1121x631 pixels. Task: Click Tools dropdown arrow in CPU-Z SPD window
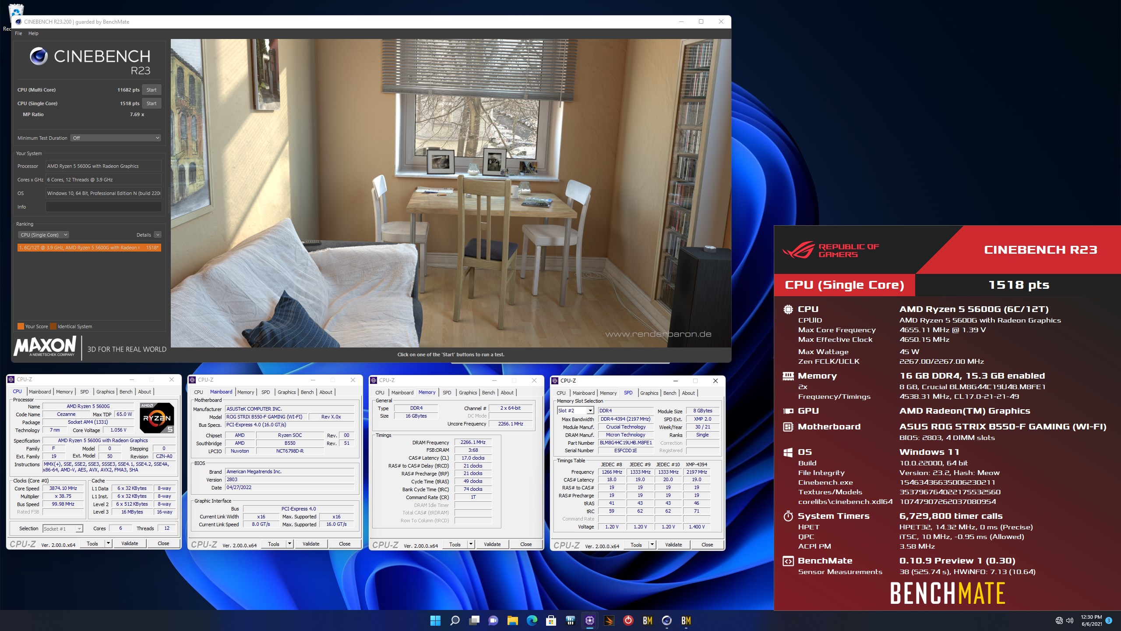click(652, 545)
